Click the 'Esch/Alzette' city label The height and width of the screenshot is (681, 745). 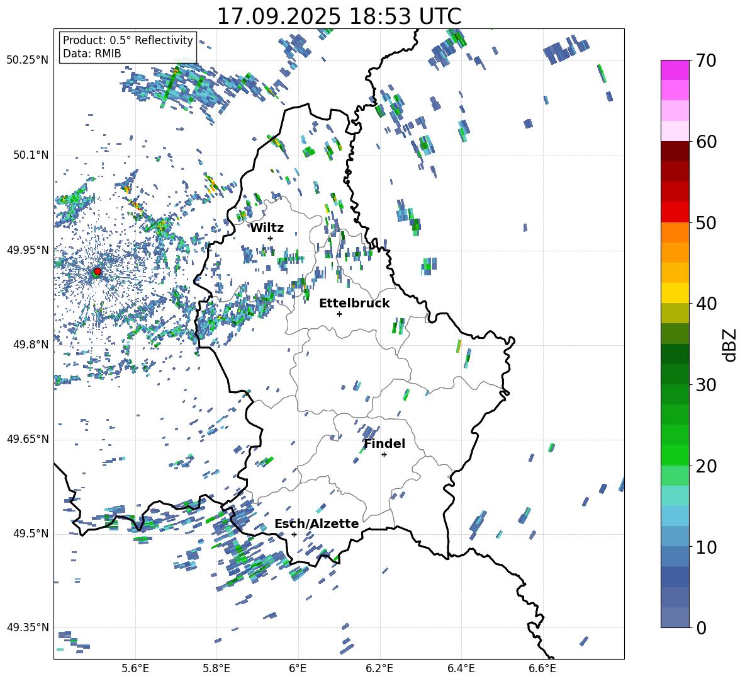(316, 524)
